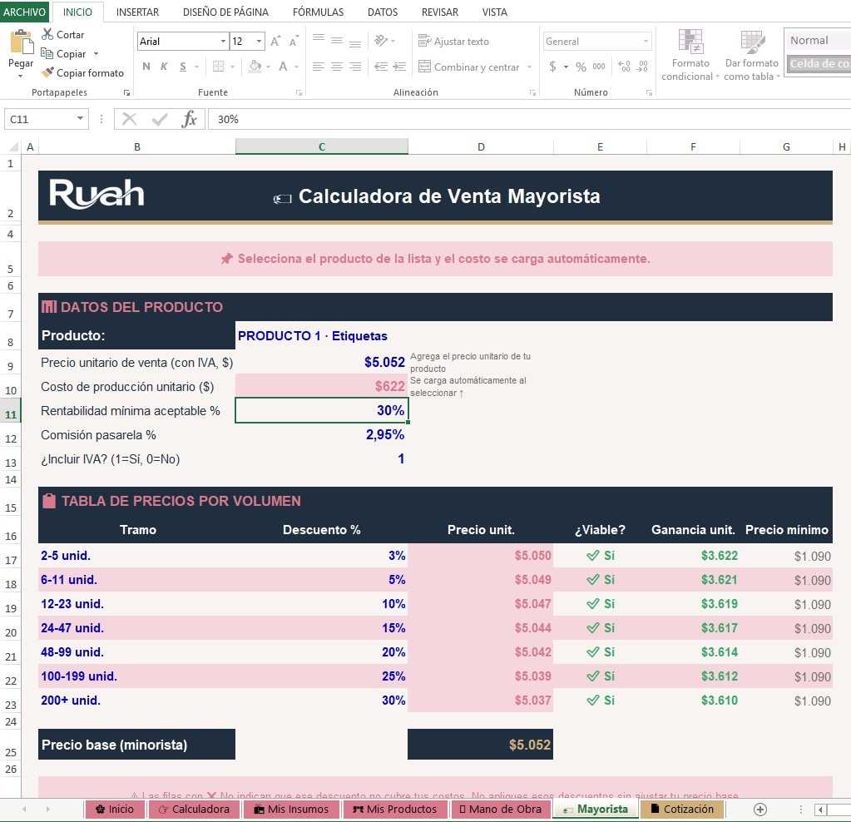Open Formato condicional menu

pyautogui.click(x=690, y=56)
